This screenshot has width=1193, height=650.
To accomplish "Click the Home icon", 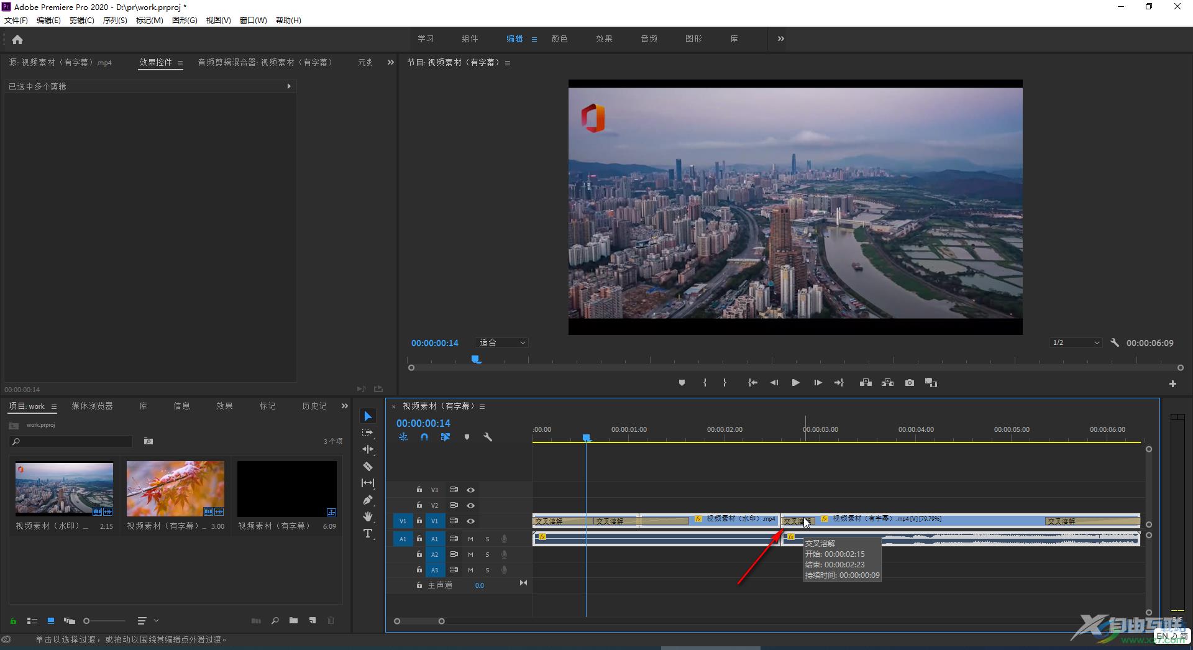I will [17, 39].
